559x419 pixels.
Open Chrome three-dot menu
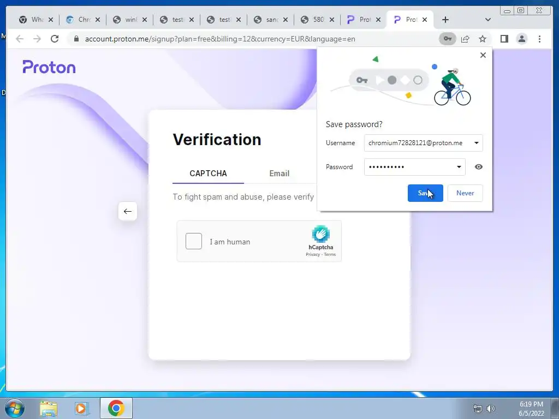pos(539,39)
